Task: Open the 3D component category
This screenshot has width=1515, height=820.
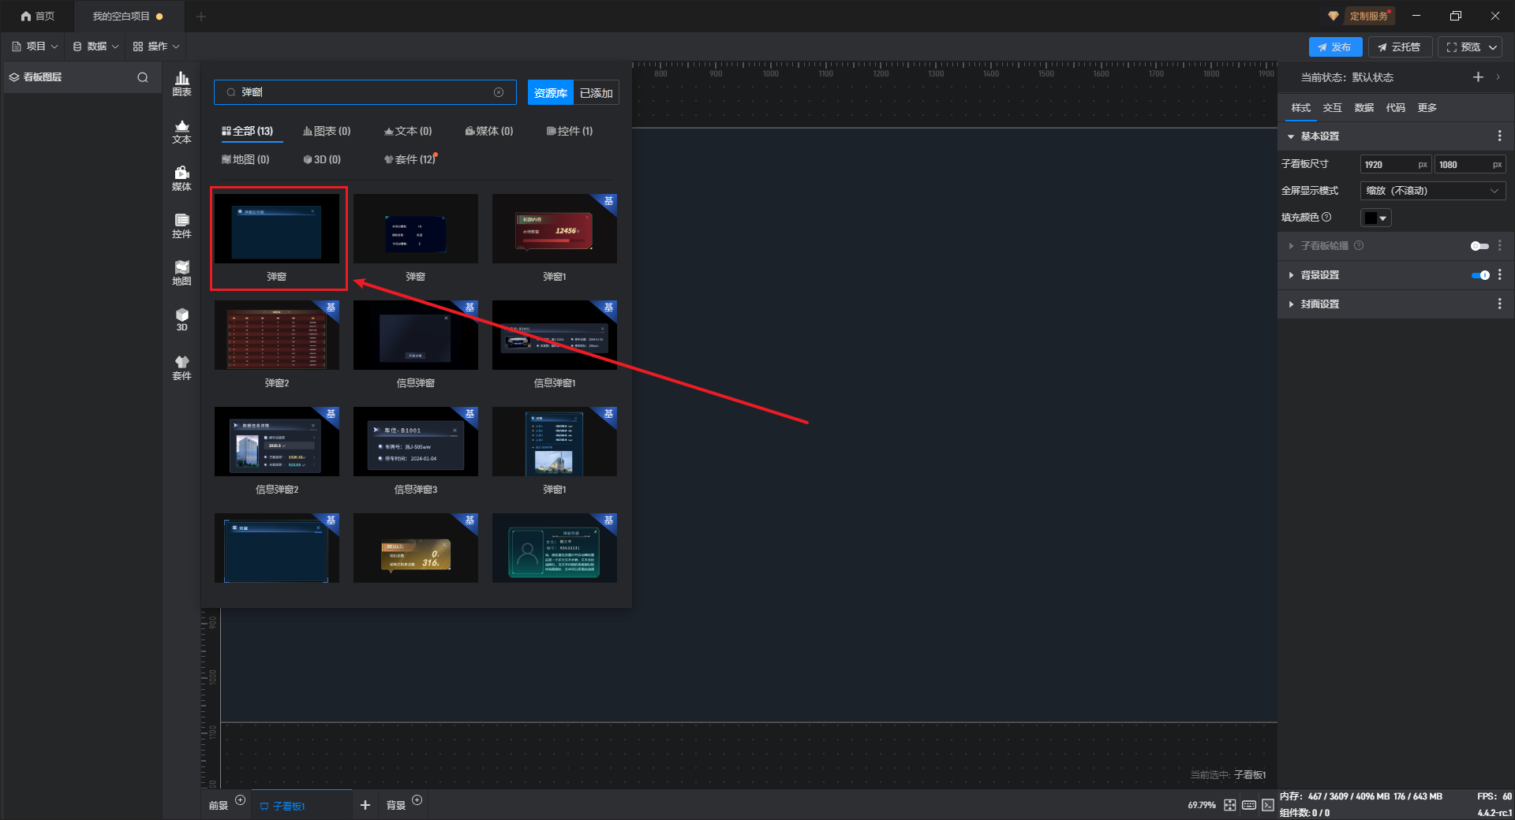Action: pos(181,319)
